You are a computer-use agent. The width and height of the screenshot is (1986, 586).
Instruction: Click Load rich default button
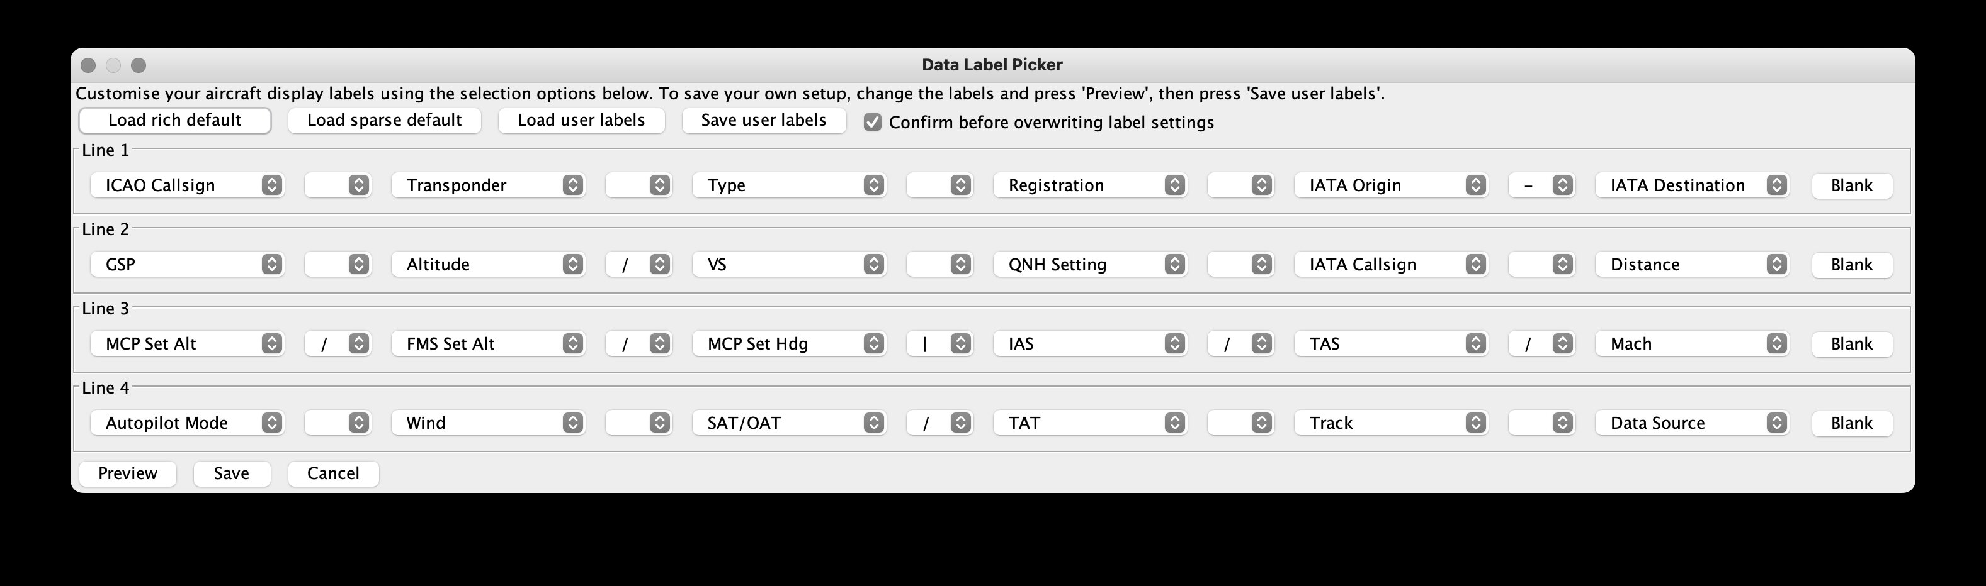[x=175, y=120]
